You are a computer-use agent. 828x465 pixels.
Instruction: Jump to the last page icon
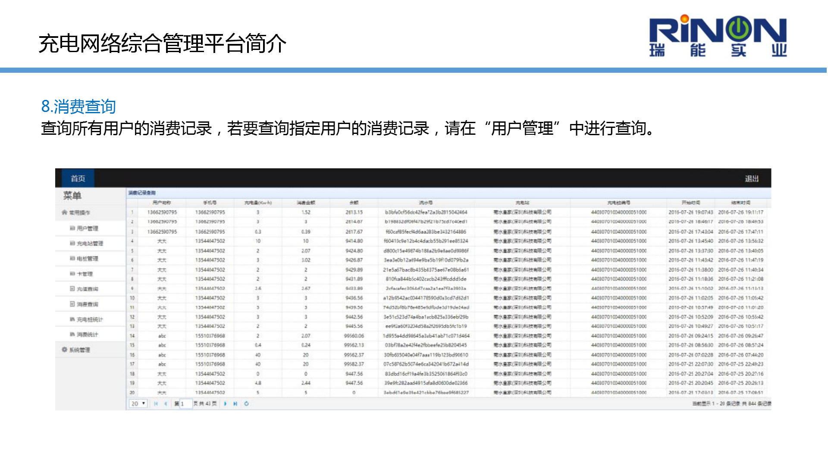point(235,404)
